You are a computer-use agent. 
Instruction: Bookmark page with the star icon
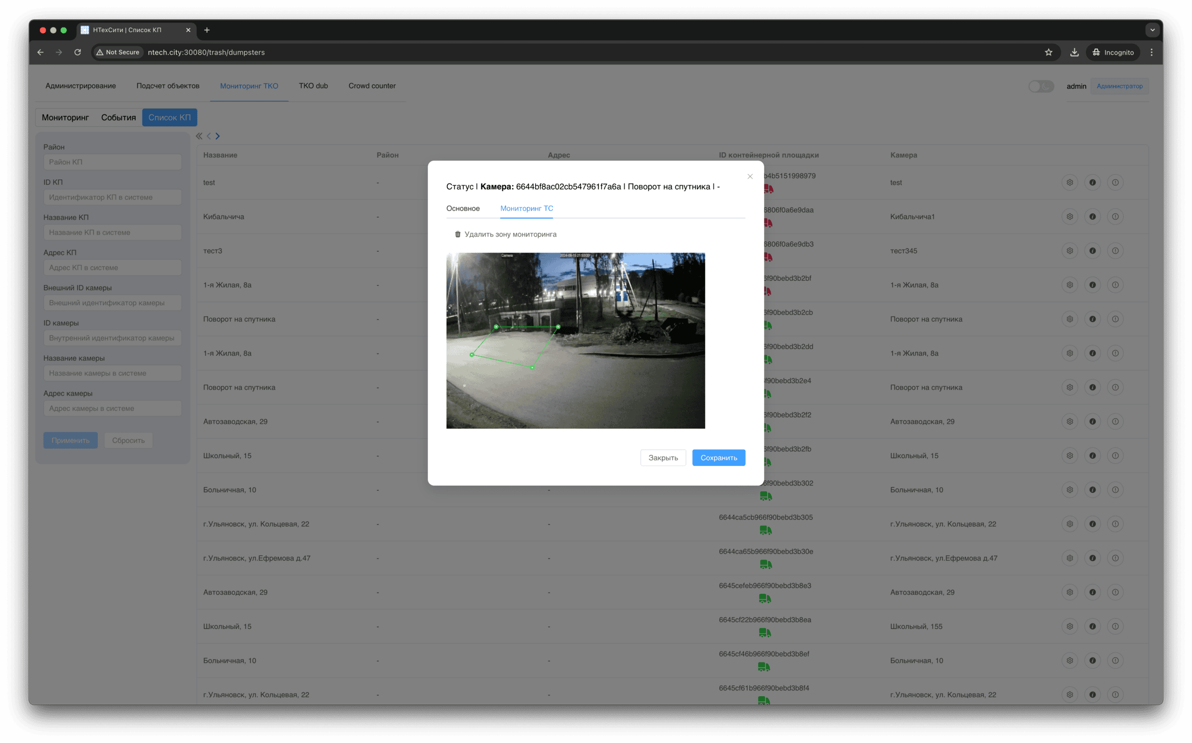(1048, 53)
